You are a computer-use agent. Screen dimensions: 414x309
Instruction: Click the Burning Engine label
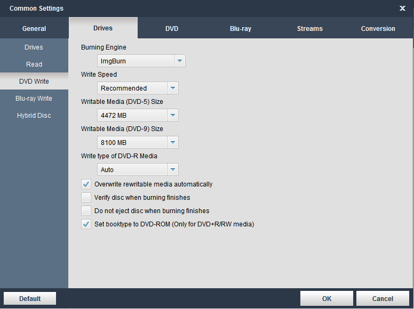(103, 47)
